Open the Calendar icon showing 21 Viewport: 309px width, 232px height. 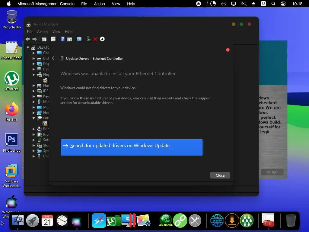click(47, 220)
